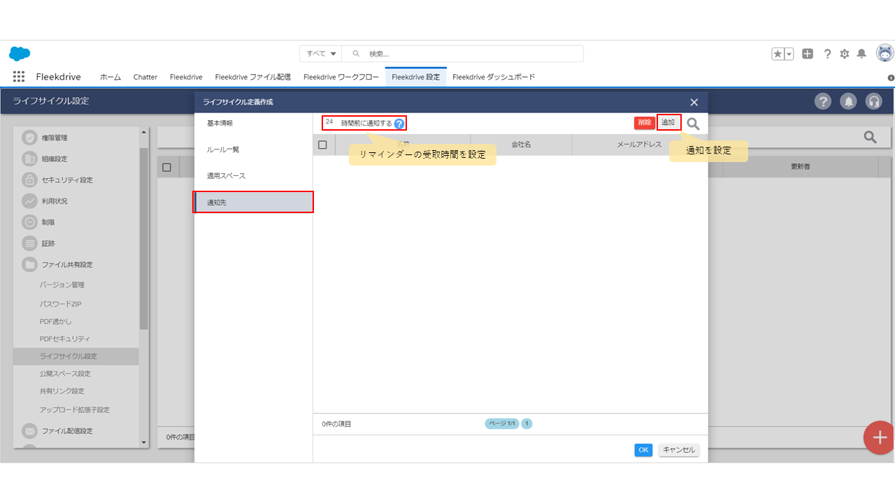Open the Salesforce app launcher grid

19,77
